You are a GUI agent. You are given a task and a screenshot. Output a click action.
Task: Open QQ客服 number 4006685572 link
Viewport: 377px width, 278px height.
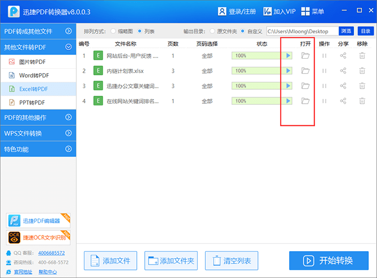tap(52, 253)
